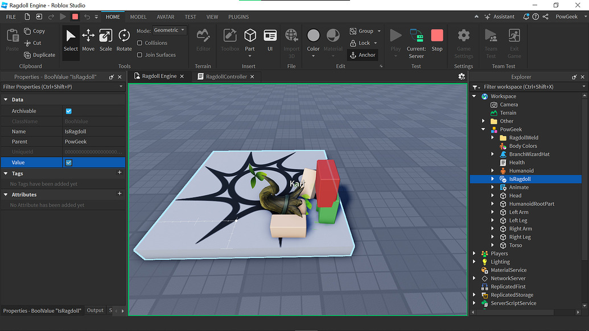This screenshot has width=589, height=331.
Task: Open the UI insert tool
Action: tap(270, 40)
